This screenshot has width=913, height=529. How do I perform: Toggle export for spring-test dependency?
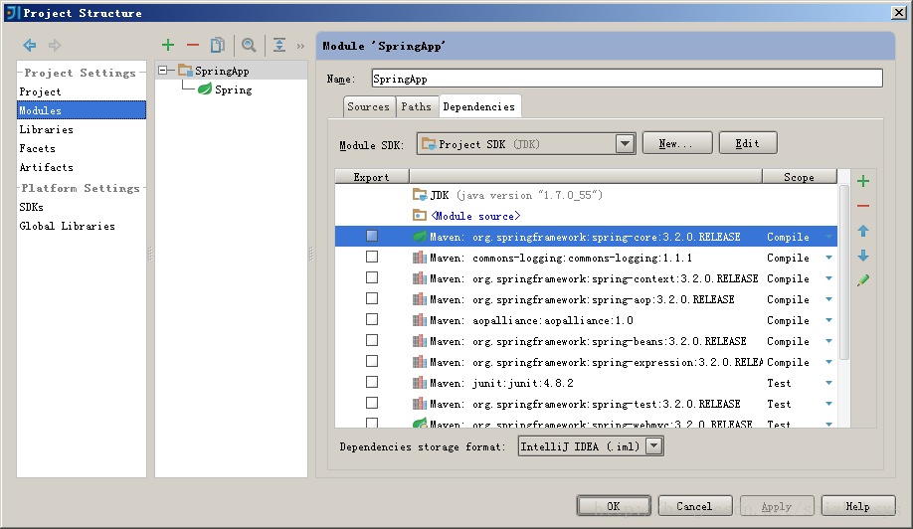click(372, 404)
